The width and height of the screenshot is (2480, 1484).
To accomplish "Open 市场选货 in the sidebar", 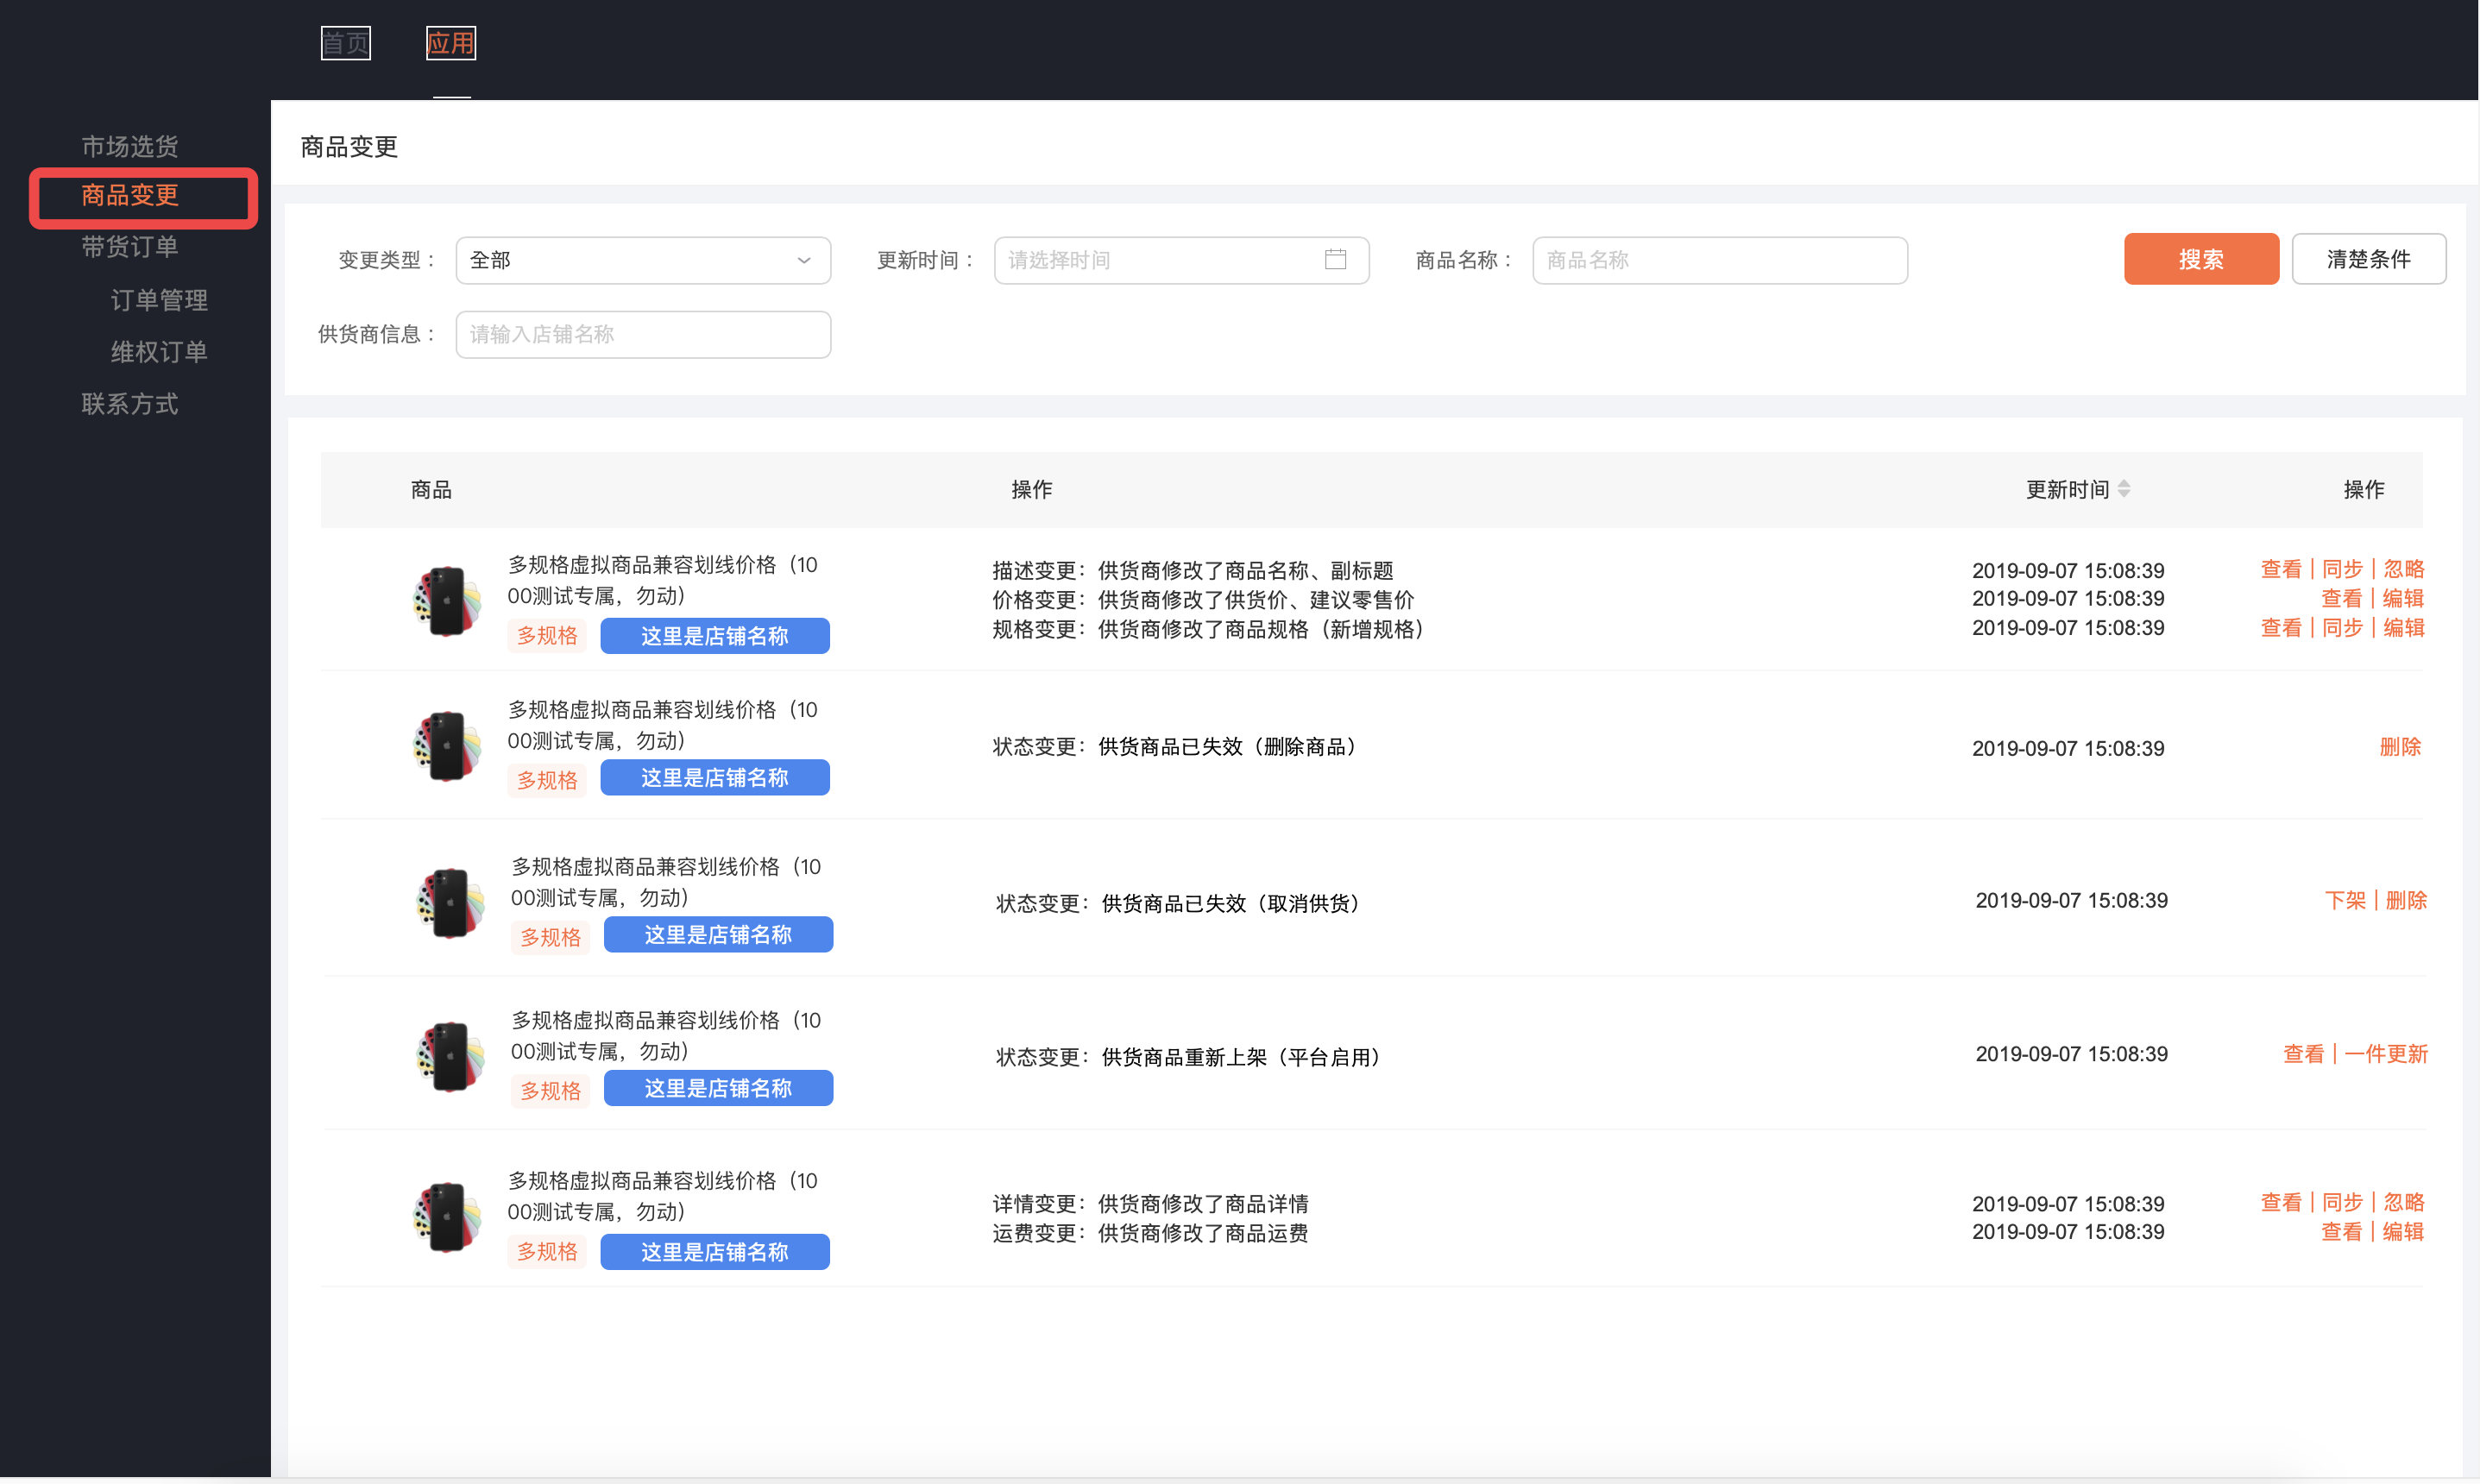I will coord(130,146).
